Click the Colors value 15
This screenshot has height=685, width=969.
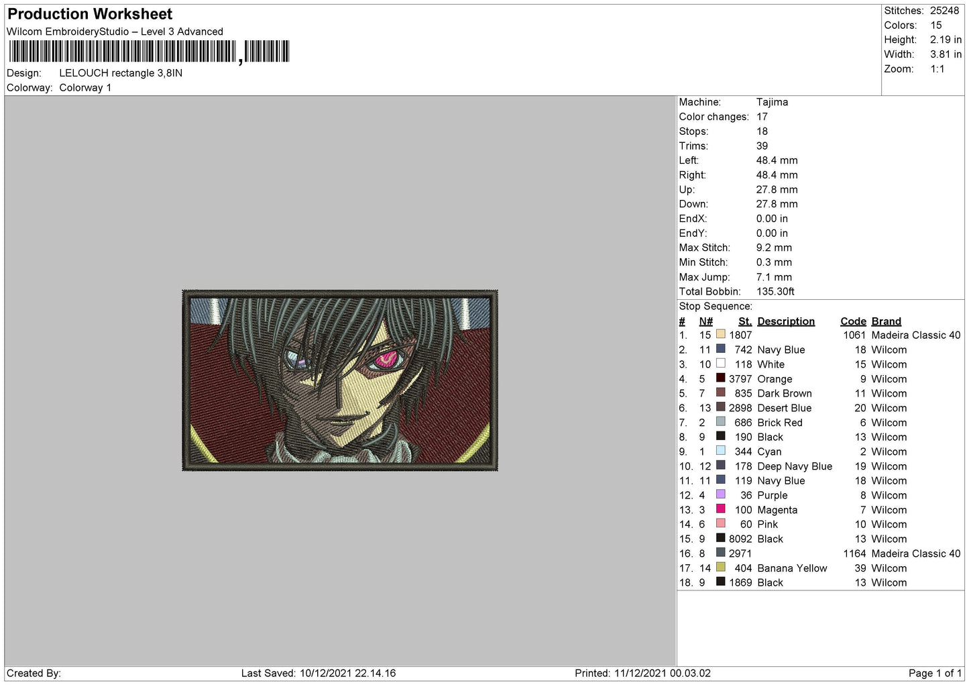936,25
